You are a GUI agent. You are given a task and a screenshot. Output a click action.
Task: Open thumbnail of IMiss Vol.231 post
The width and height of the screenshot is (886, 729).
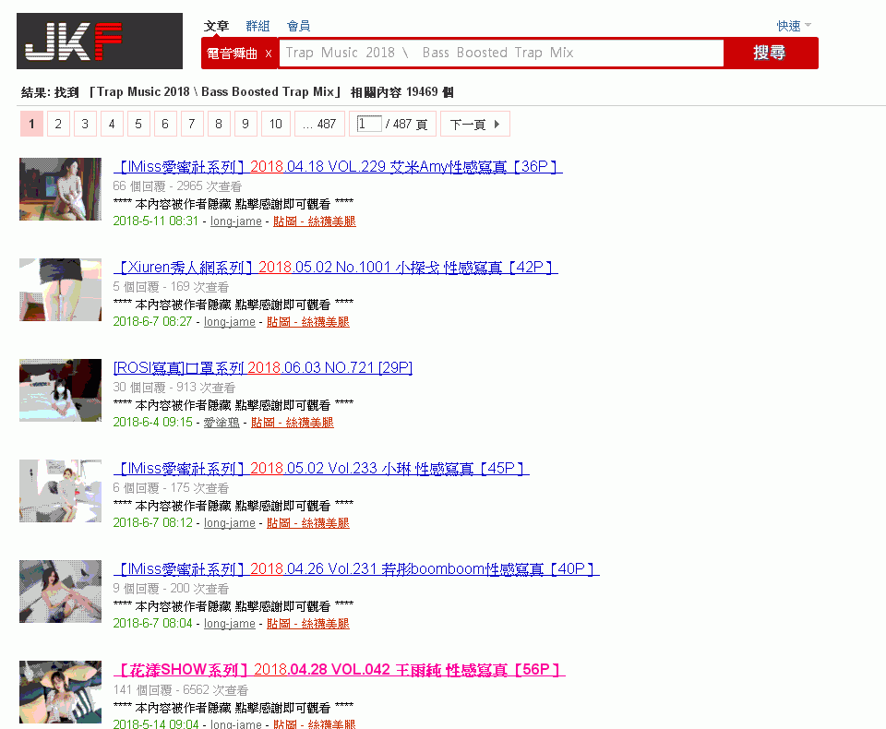point(61,592)
